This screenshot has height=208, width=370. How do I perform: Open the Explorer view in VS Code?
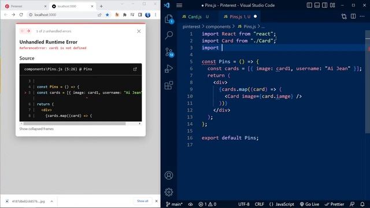click(169, 19)
